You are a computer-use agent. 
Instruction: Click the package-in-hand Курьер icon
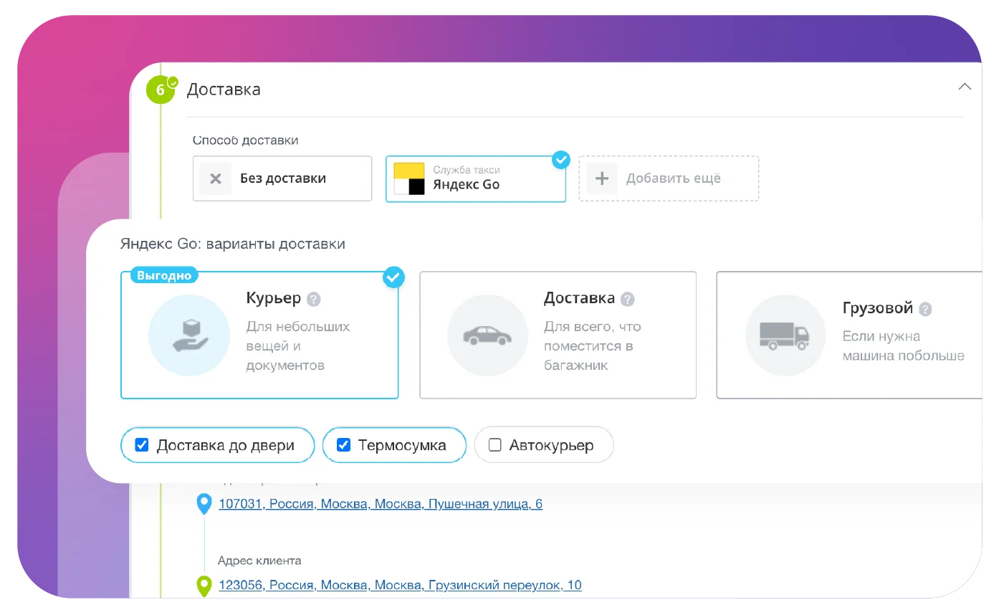coord(189,335)
